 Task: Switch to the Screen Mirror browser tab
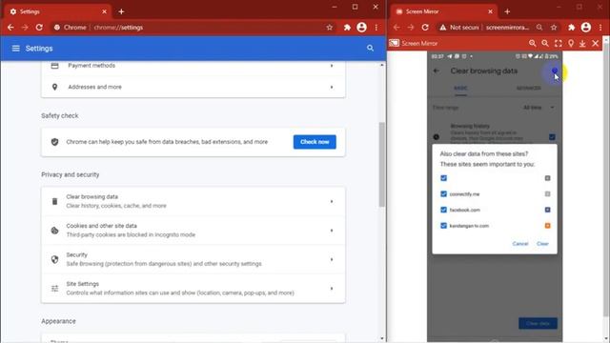coord(443,11)
